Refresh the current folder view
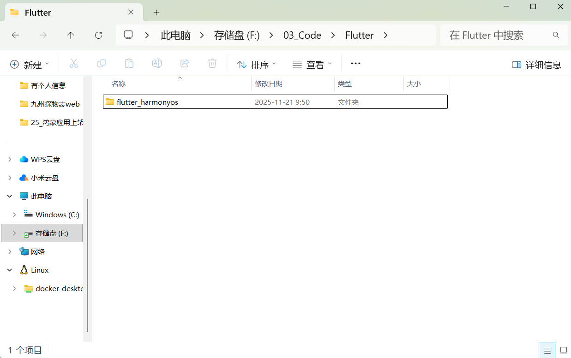This screenshot has width=571, height=358. tap(98, 35)
